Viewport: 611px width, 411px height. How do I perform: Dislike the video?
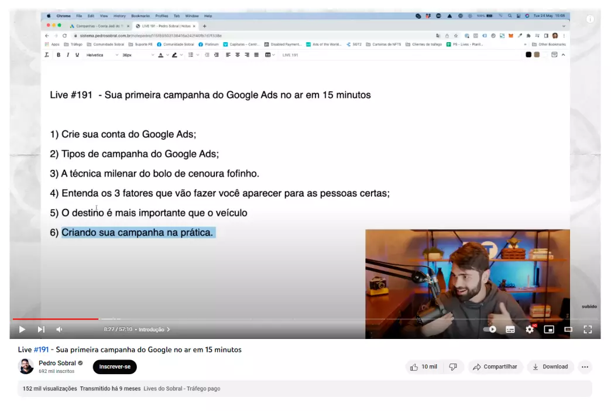pyautogui.click(x=453, y=367)
